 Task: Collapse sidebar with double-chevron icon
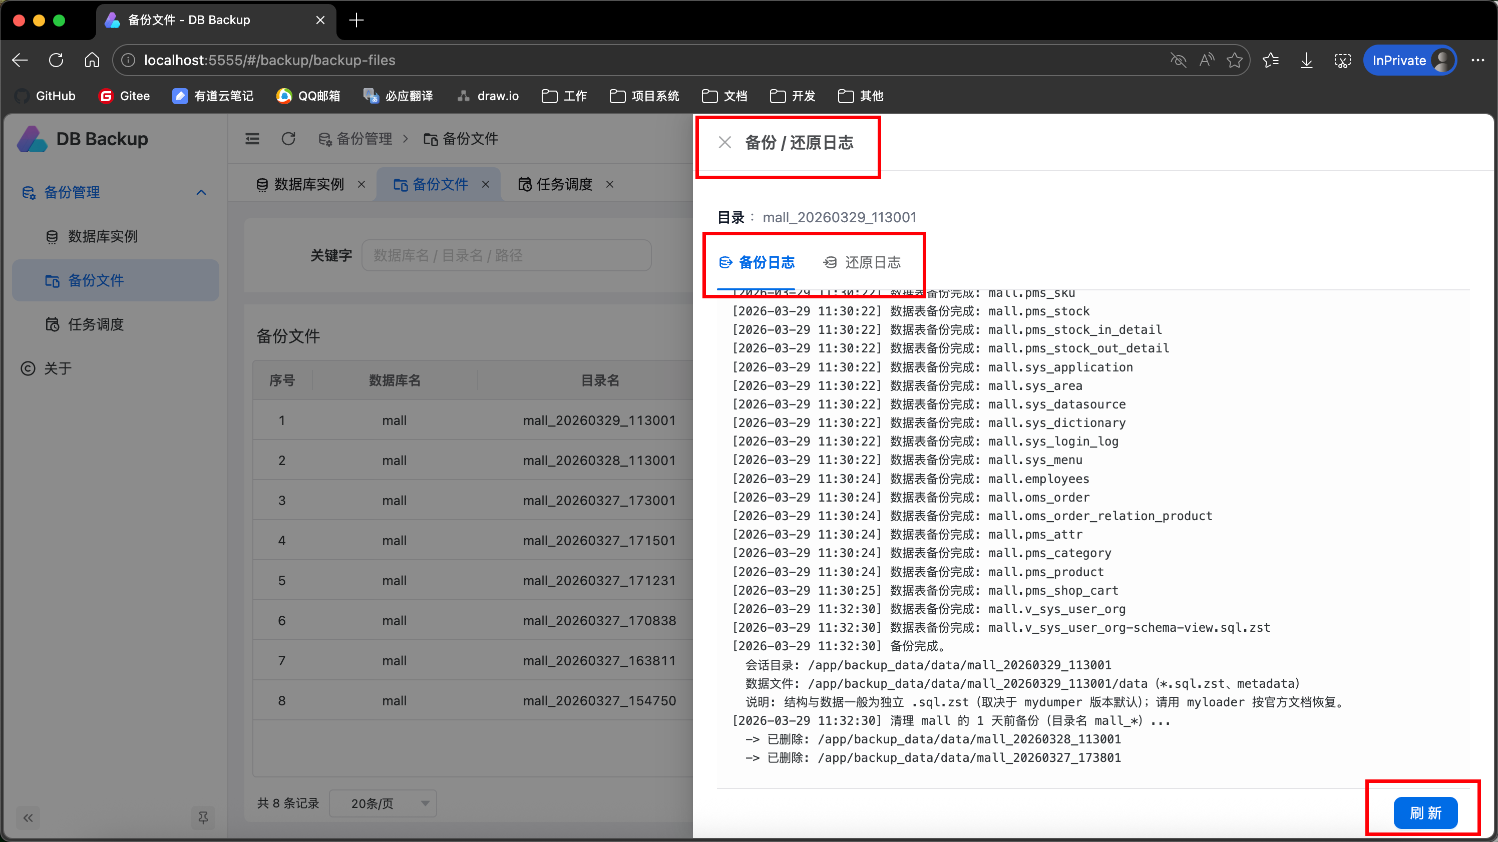28,817
